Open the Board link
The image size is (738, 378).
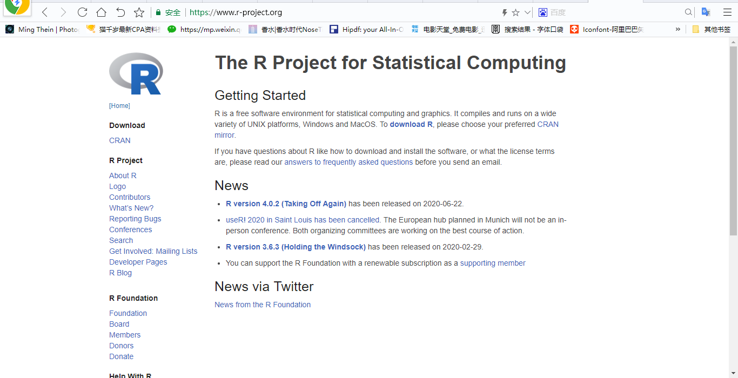pos(119,324)
